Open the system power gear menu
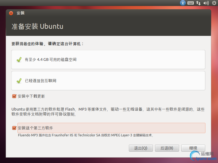 coord(214,3)
